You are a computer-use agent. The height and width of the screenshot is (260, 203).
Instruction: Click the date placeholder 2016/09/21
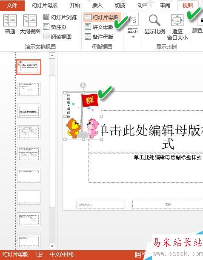click(x=101, y=205)
